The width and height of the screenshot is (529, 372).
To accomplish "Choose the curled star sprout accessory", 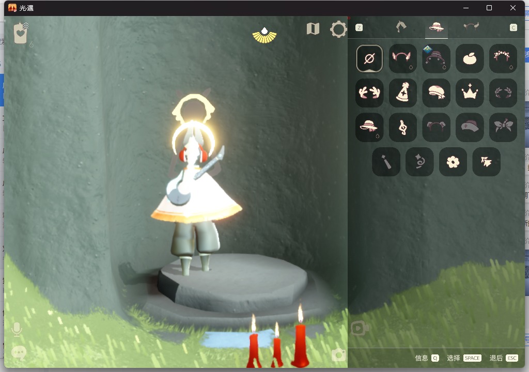I will pos(419,162).
